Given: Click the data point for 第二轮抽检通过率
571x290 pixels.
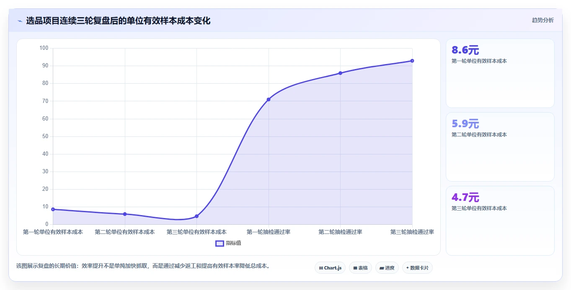Looking at the screenshot, I should (x=340, y=73).
